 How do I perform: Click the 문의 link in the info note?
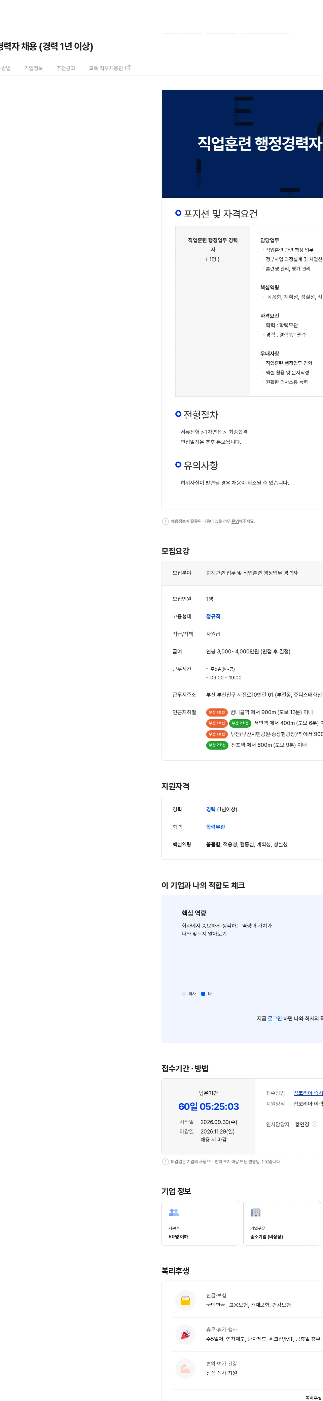tap(235, 521)
